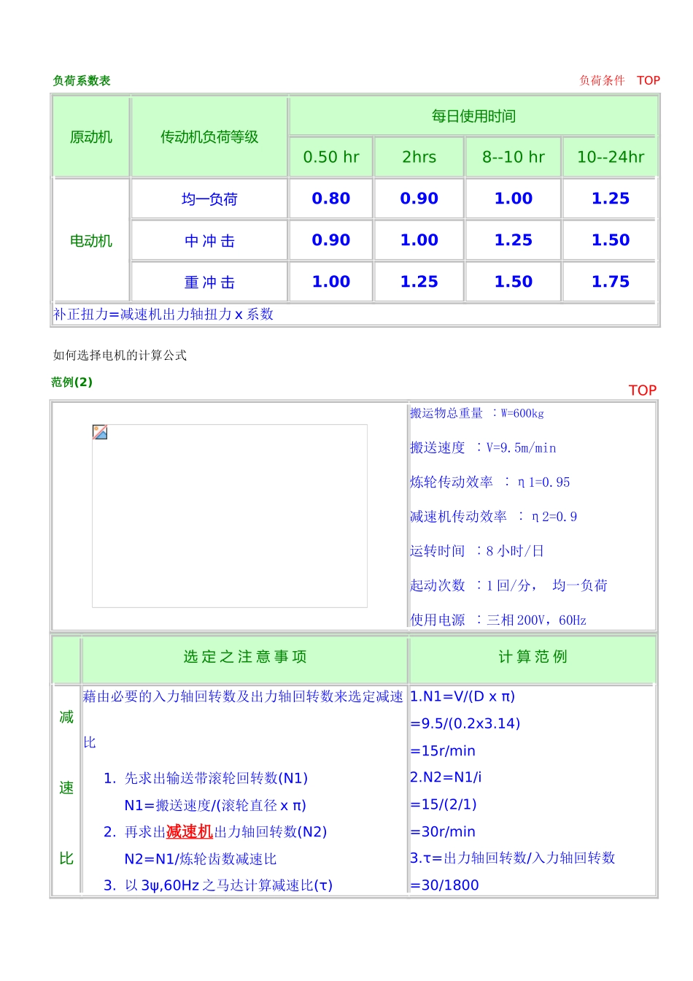
Task: Click the =9.5/(0.2x3.14) line
Action: 465,723
